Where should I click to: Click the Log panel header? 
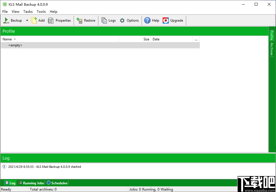pyautogui.click(x=138, y=158)
